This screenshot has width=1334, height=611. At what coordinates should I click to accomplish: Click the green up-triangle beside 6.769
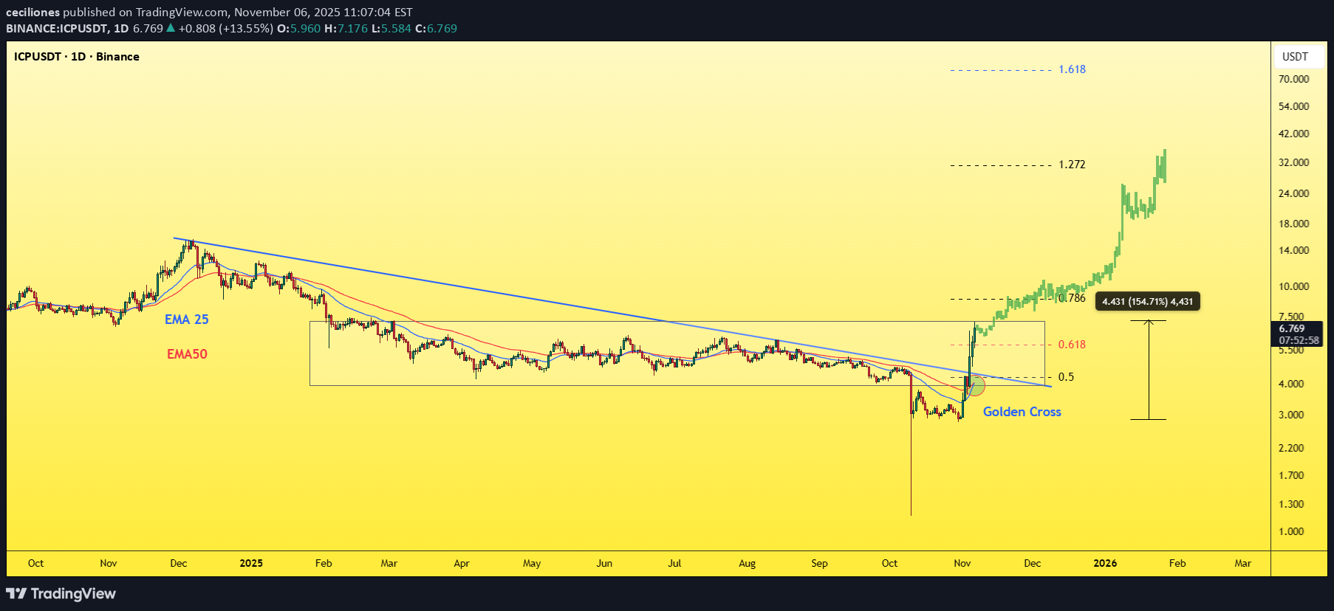171,28
